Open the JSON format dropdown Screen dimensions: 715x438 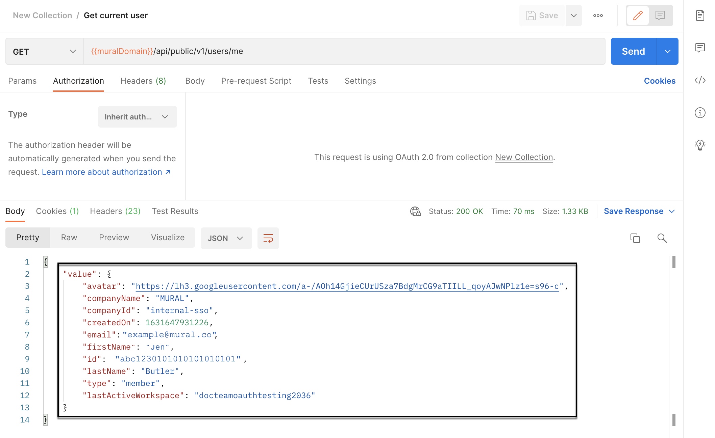(226, 238)
